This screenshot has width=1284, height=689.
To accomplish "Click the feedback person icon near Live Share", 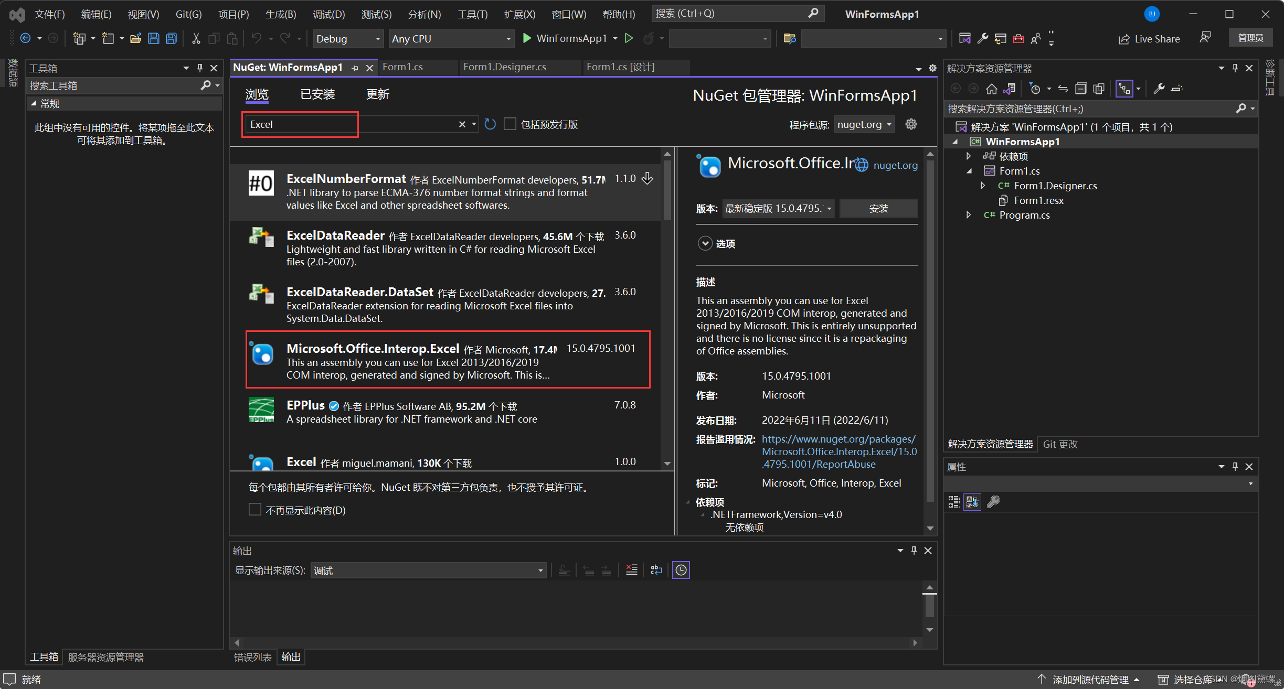I will click(1205, 38).
